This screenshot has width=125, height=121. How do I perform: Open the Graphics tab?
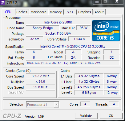(85, 12)
